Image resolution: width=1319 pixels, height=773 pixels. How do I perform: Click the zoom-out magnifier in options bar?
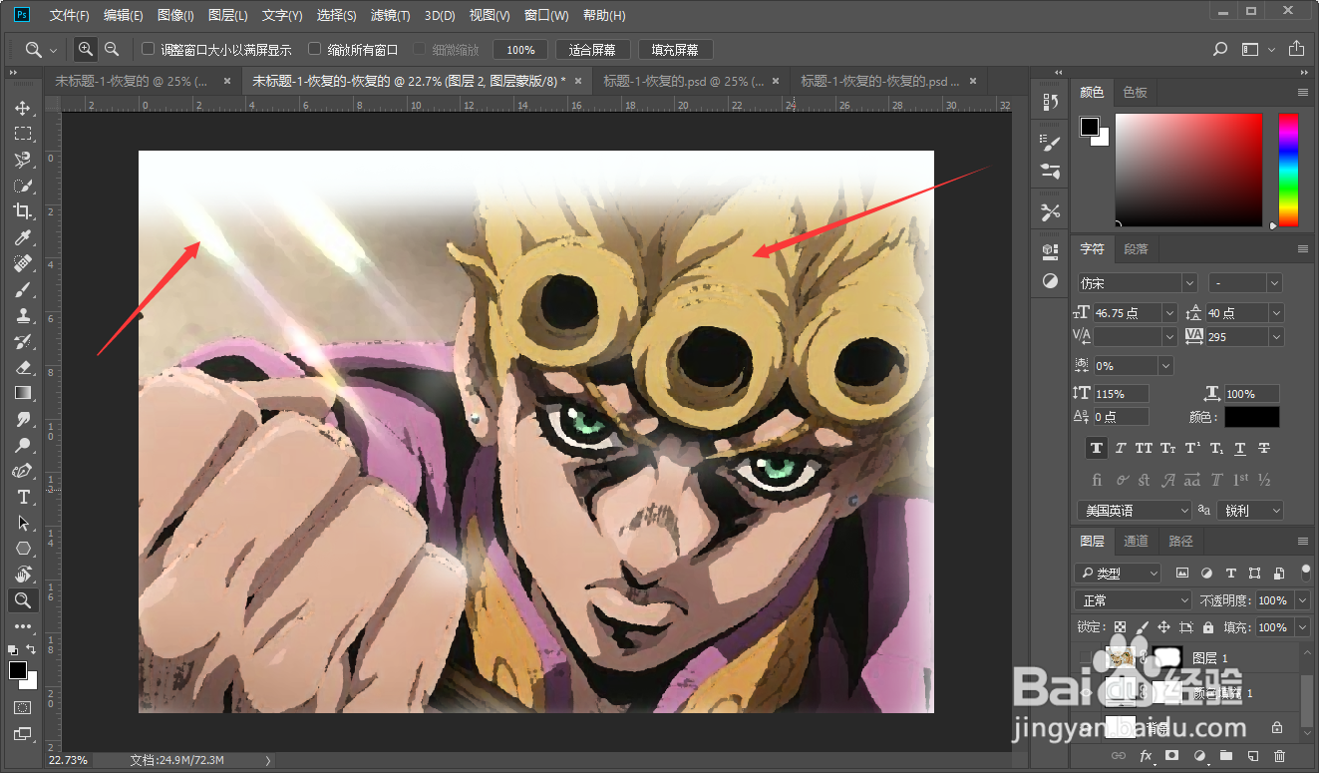[x=112, y=49]
